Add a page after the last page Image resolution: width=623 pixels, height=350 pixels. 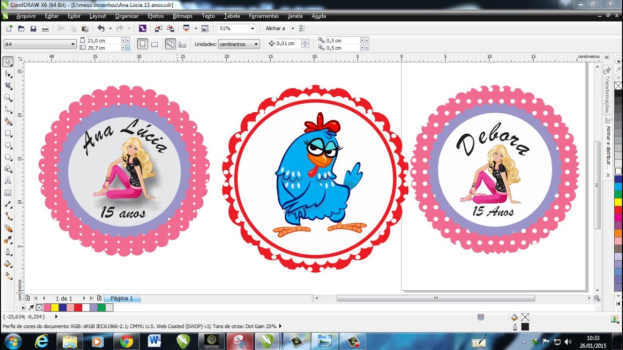click(x=99, y=298)
